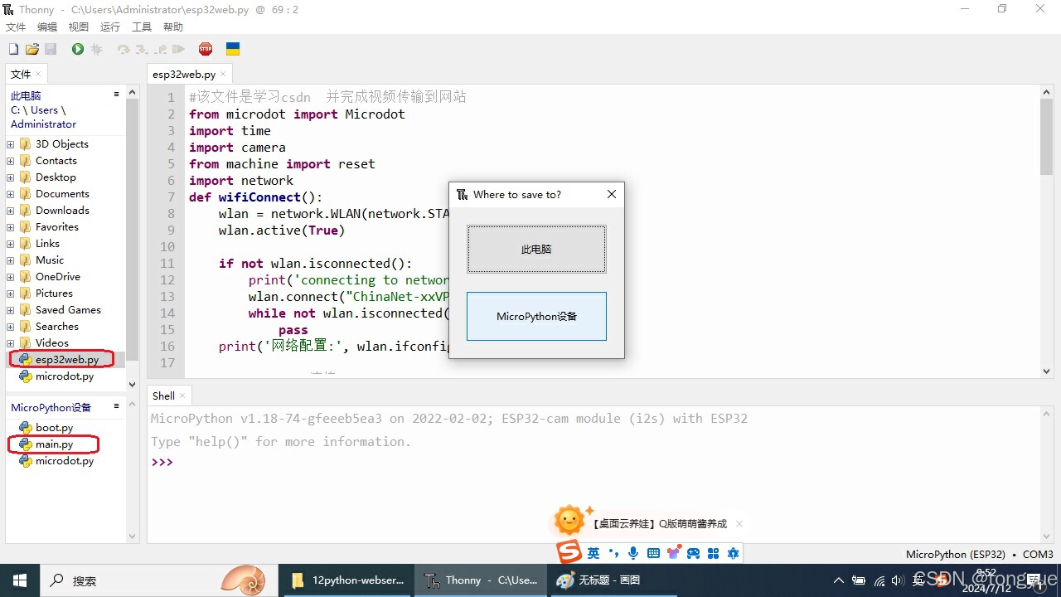Stop or restart the backend
This screenshot has height=597, width=1061.
pyautogui.click(x=206, y=50)
